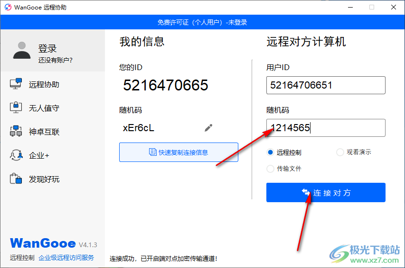Select the 传输文件 radio option
Viewport: 405px width, 268px height.
270,169
